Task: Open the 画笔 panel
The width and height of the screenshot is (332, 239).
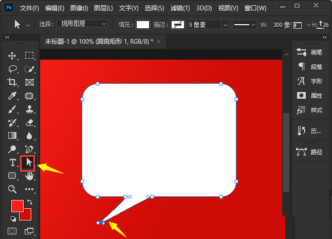Action: [x=310, y=52]
